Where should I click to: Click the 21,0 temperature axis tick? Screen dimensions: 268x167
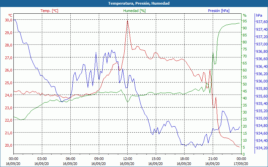point(9,133)
